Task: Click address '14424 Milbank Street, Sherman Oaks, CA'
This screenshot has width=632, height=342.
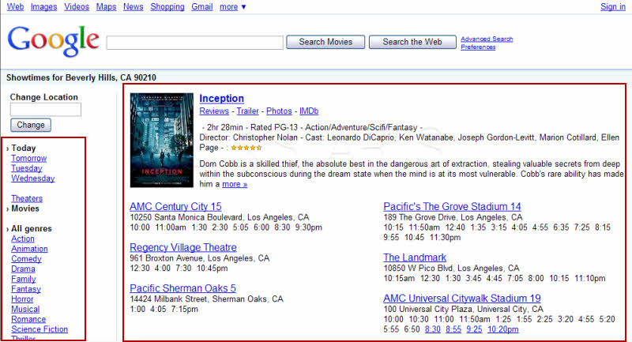Action: coord(206,299)
